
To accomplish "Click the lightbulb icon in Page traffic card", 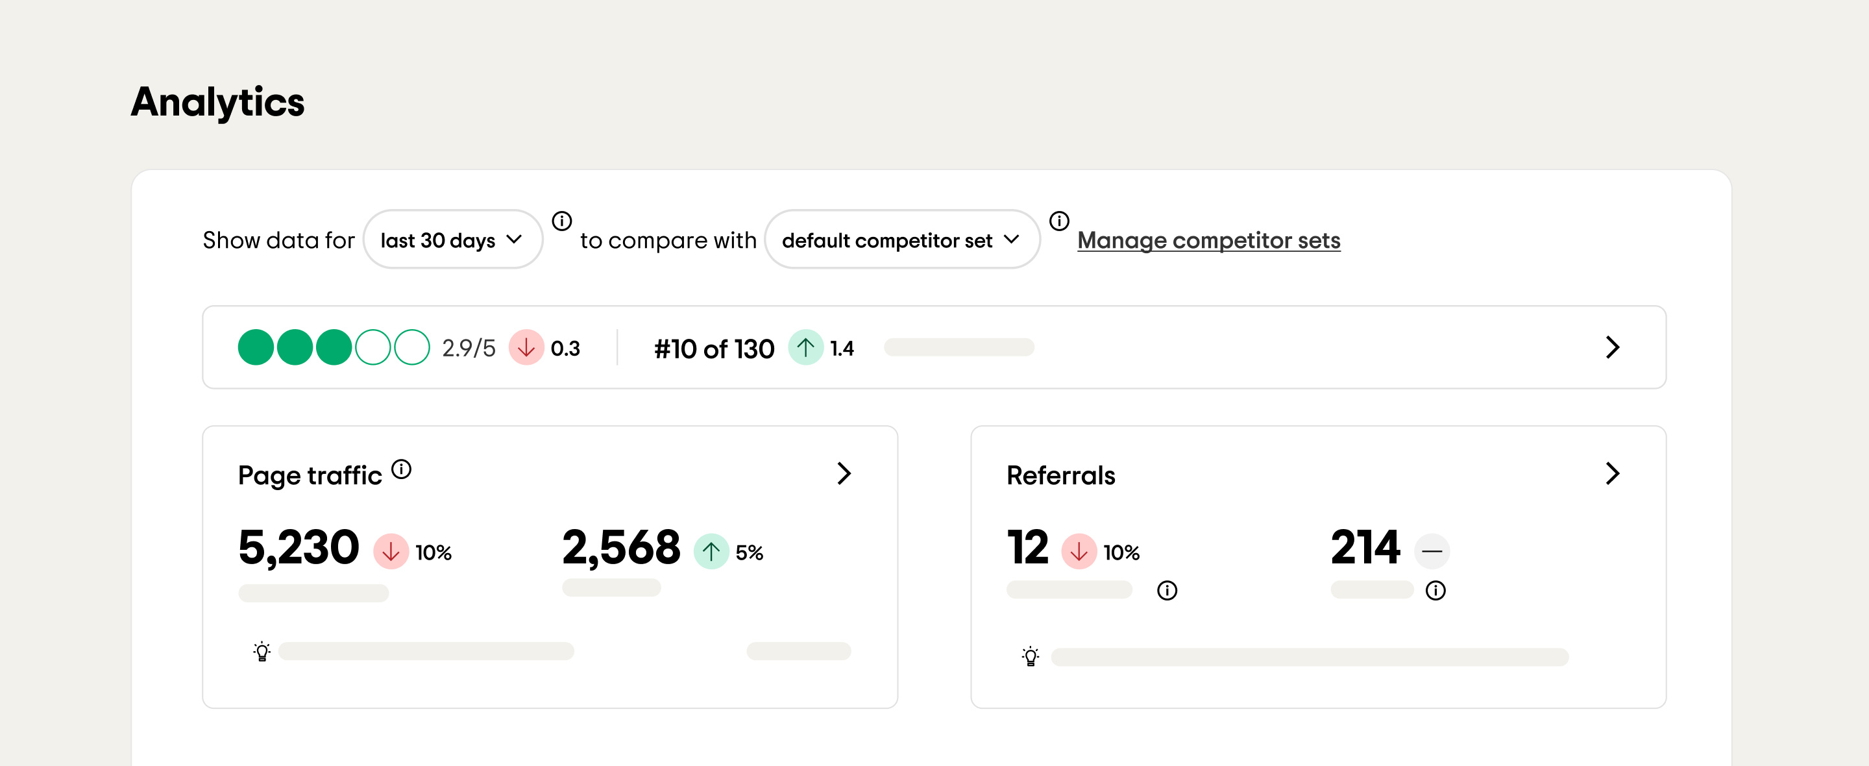I will [x=262, y=651].
